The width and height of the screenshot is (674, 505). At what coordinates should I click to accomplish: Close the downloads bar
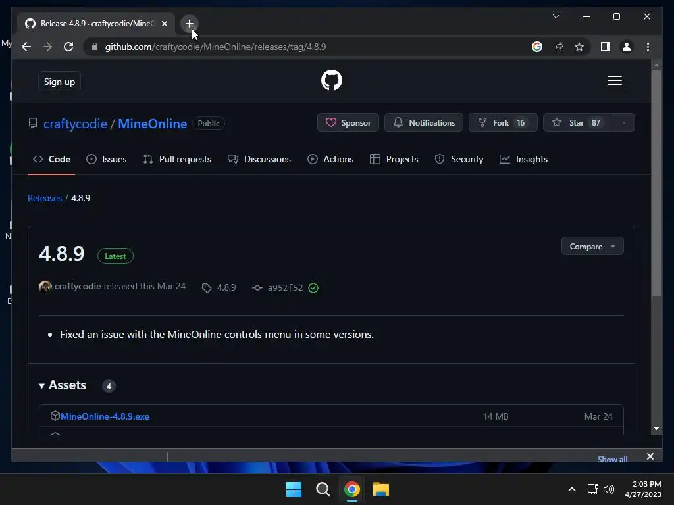(x=650, y=456)
